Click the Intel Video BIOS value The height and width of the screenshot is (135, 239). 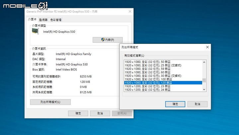click(66, 69)
